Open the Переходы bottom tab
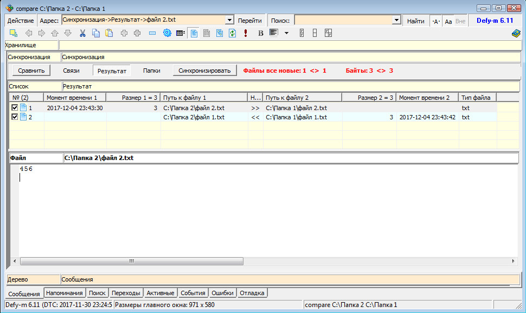The height and width of the screenshot is (313, 526). point(126,293)
